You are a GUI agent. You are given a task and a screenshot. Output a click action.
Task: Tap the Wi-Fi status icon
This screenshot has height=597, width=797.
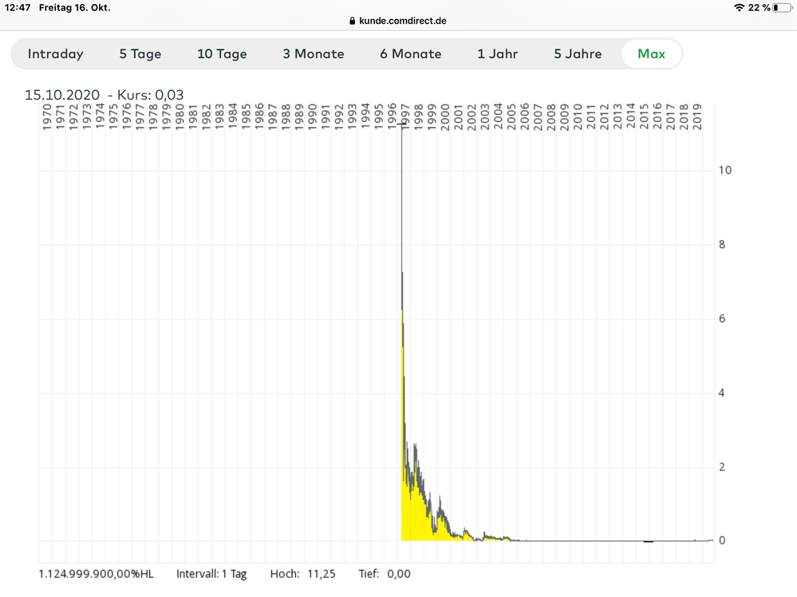coord(739,7)
